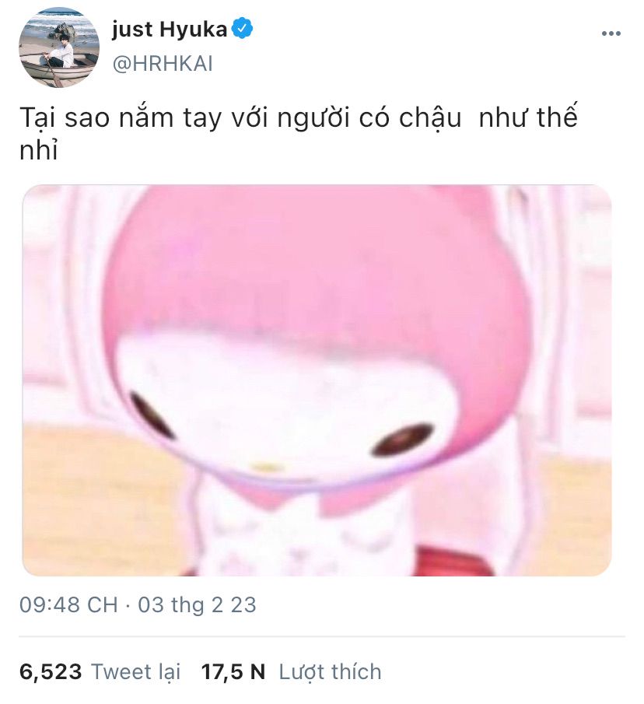Open the three-dot more options menu
This screenshot has width=644, height=704.
click(611, 33)
